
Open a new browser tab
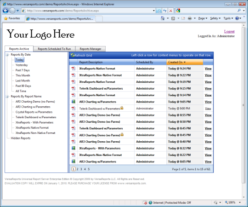click(x=99, y=19)
